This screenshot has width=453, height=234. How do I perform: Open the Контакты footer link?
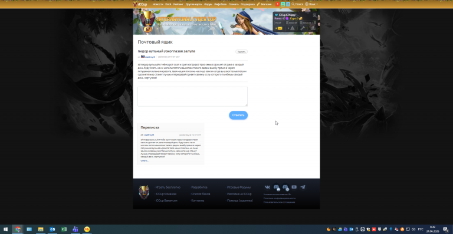pos(198,200)
